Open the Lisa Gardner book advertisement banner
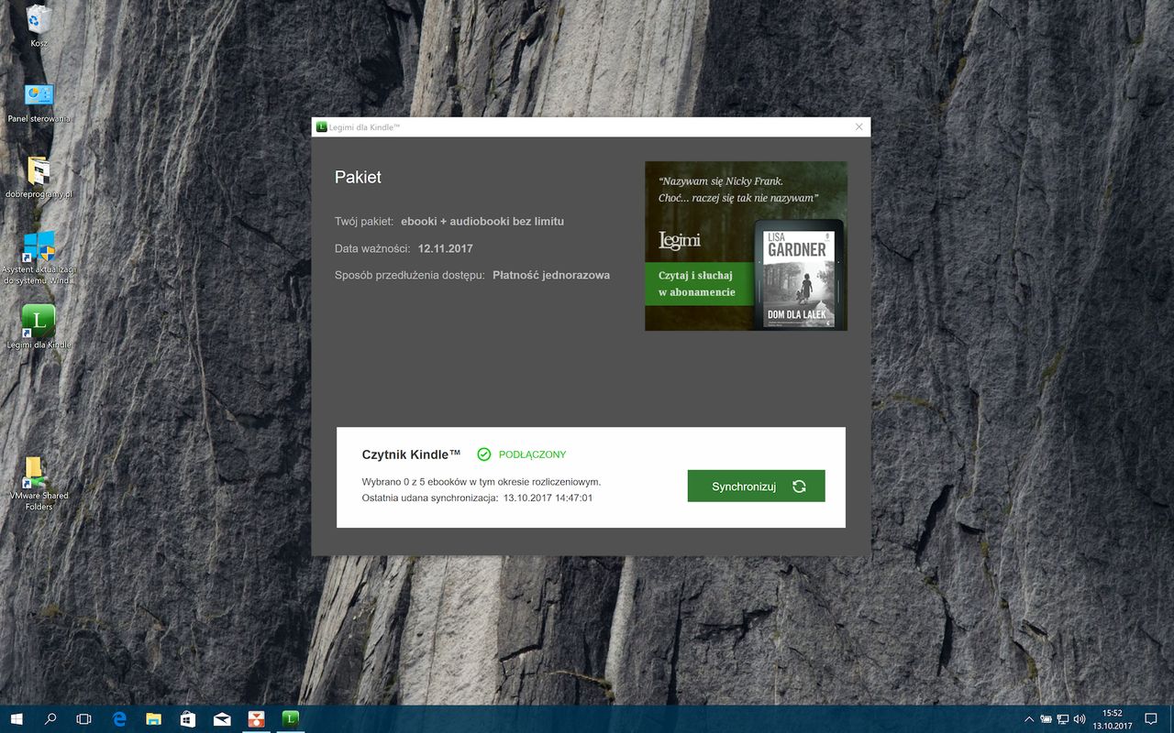 point(746,246)
